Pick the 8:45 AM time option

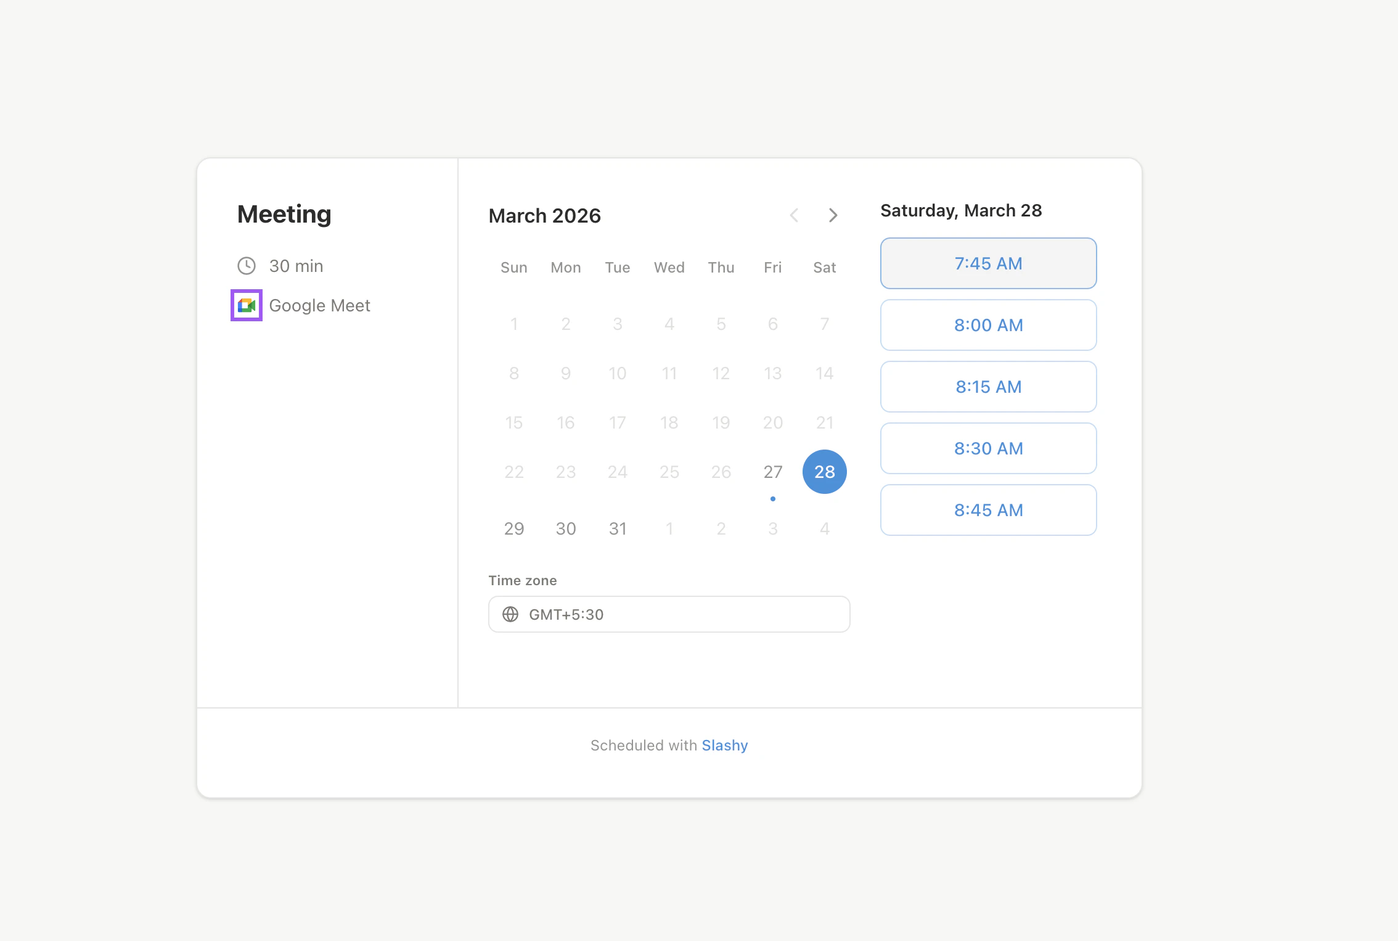pyautogui.click(x=987, y=510)
